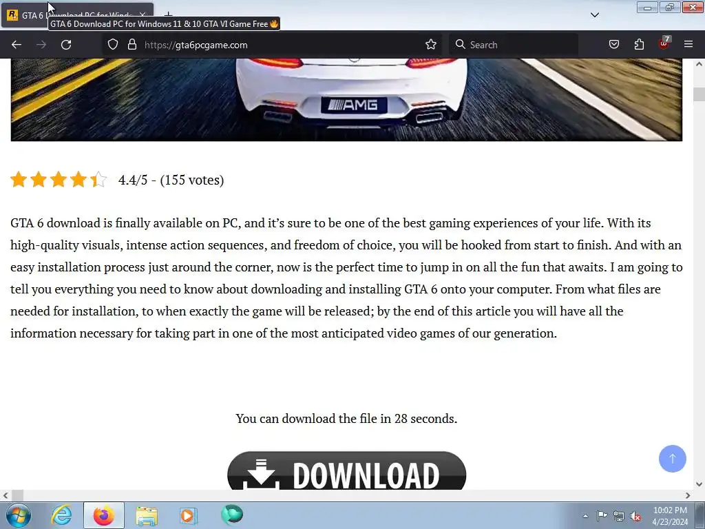705x529 pixels.
Task: Click the horizontal scrollbar right arrow
Action: coord(688,495)
